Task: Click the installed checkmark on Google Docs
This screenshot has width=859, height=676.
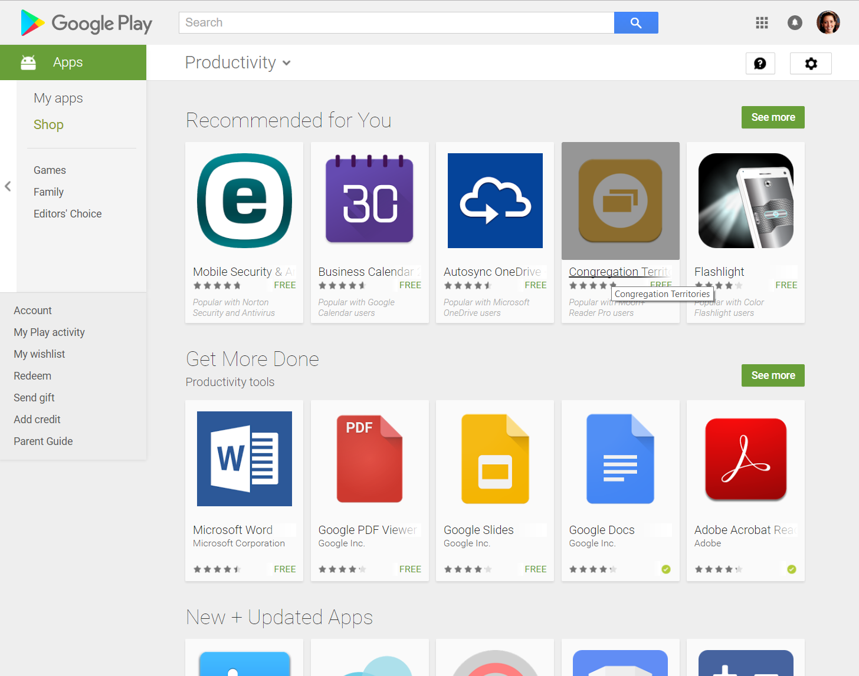Action: click(x=666, y=569)
